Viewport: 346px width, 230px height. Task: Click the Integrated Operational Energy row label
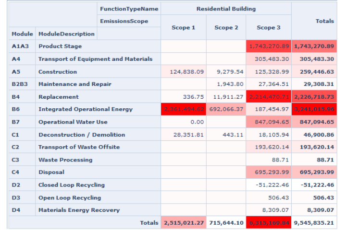coord(86,109)
